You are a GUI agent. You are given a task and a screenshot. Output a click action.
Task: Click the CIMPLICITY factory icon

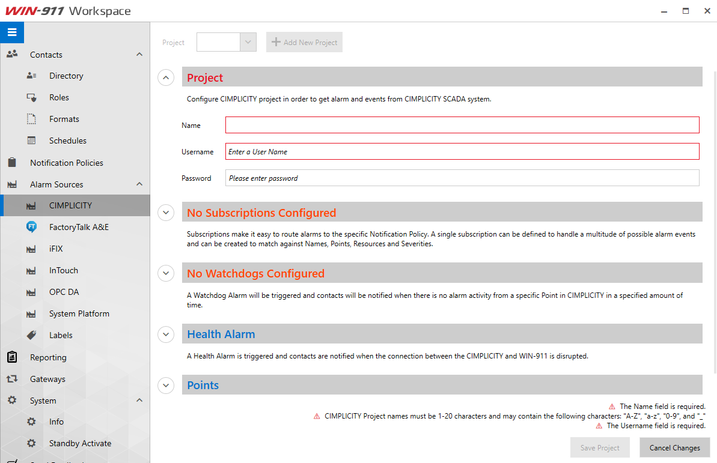31,206
